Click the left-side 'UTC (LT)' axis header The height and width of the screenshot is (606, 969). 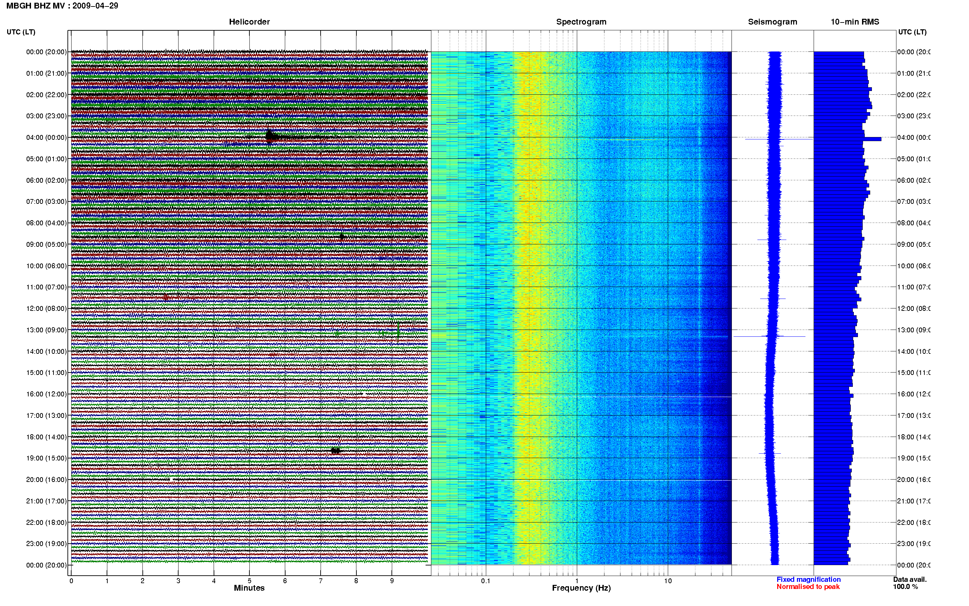(21, 32)
